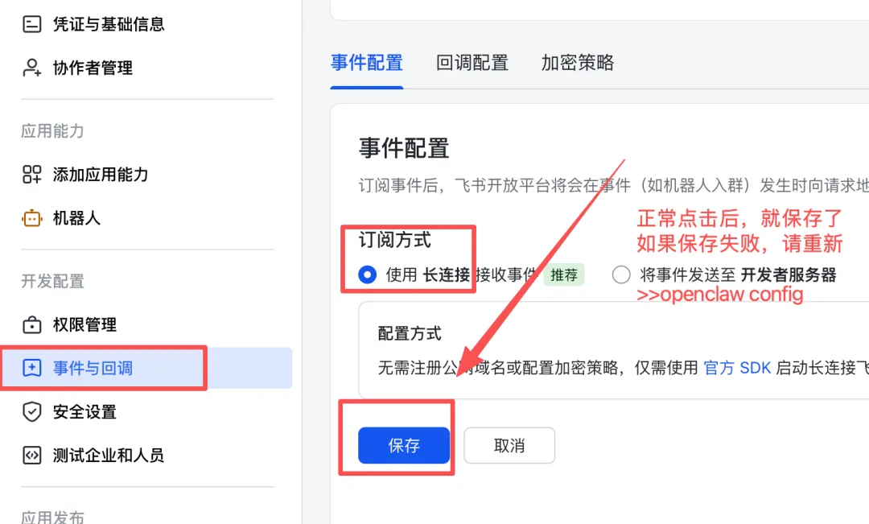
Task: Click the 添加应用能力 grid icon
Action: (31, 174)
